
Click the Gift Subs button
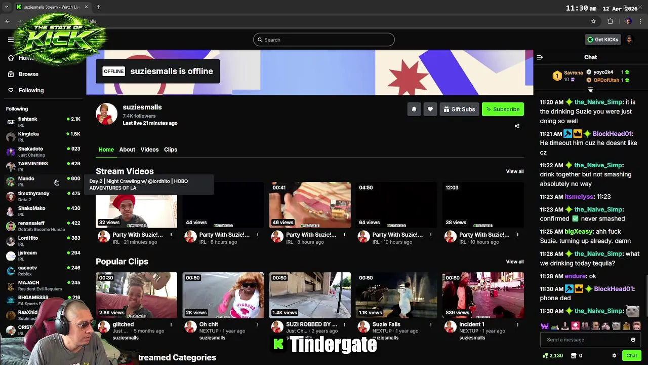[x=459, y=109]
